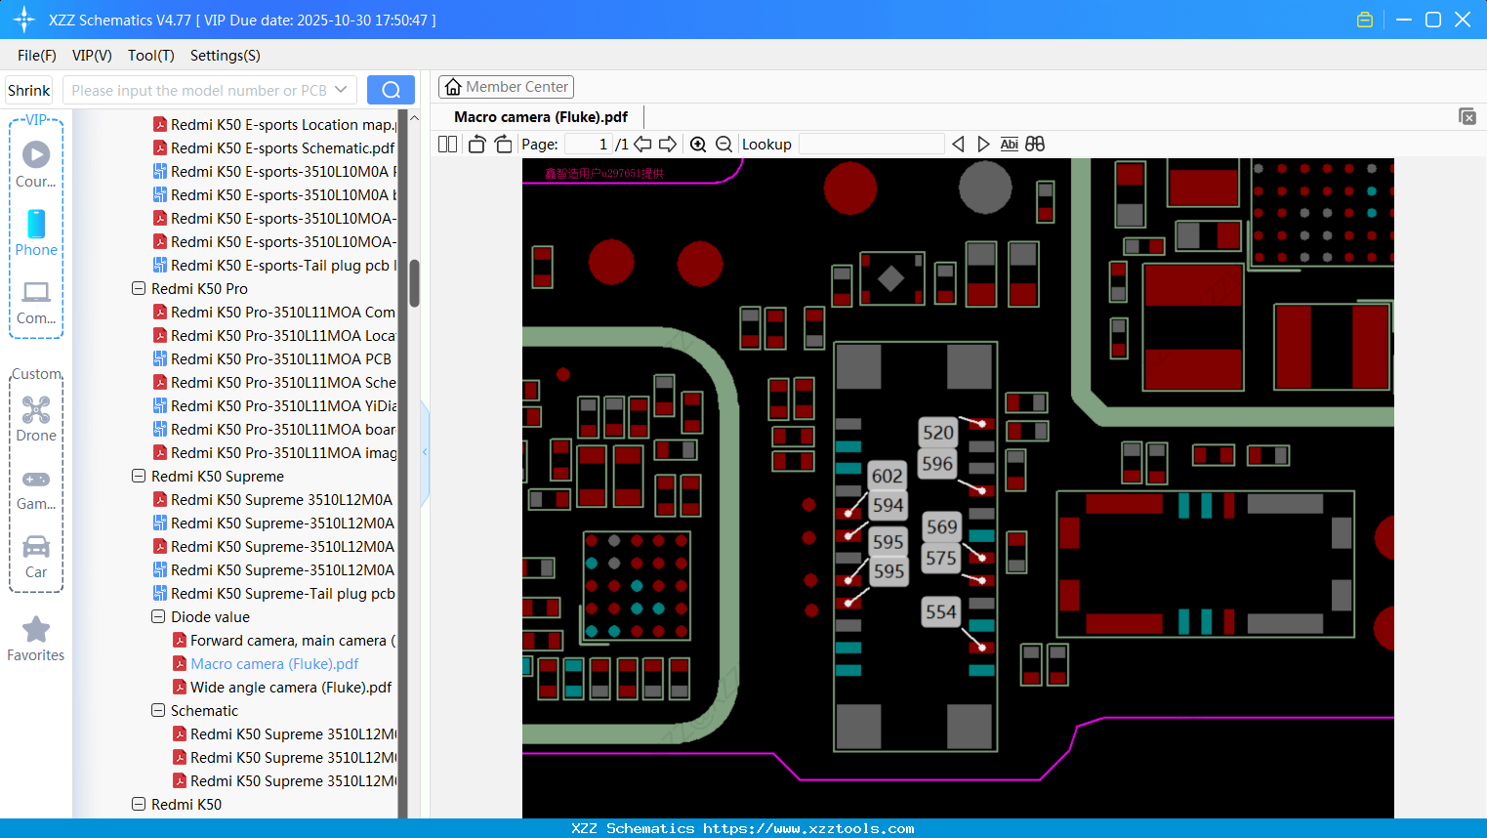Collapse the Diode value folder

(158, 617)
